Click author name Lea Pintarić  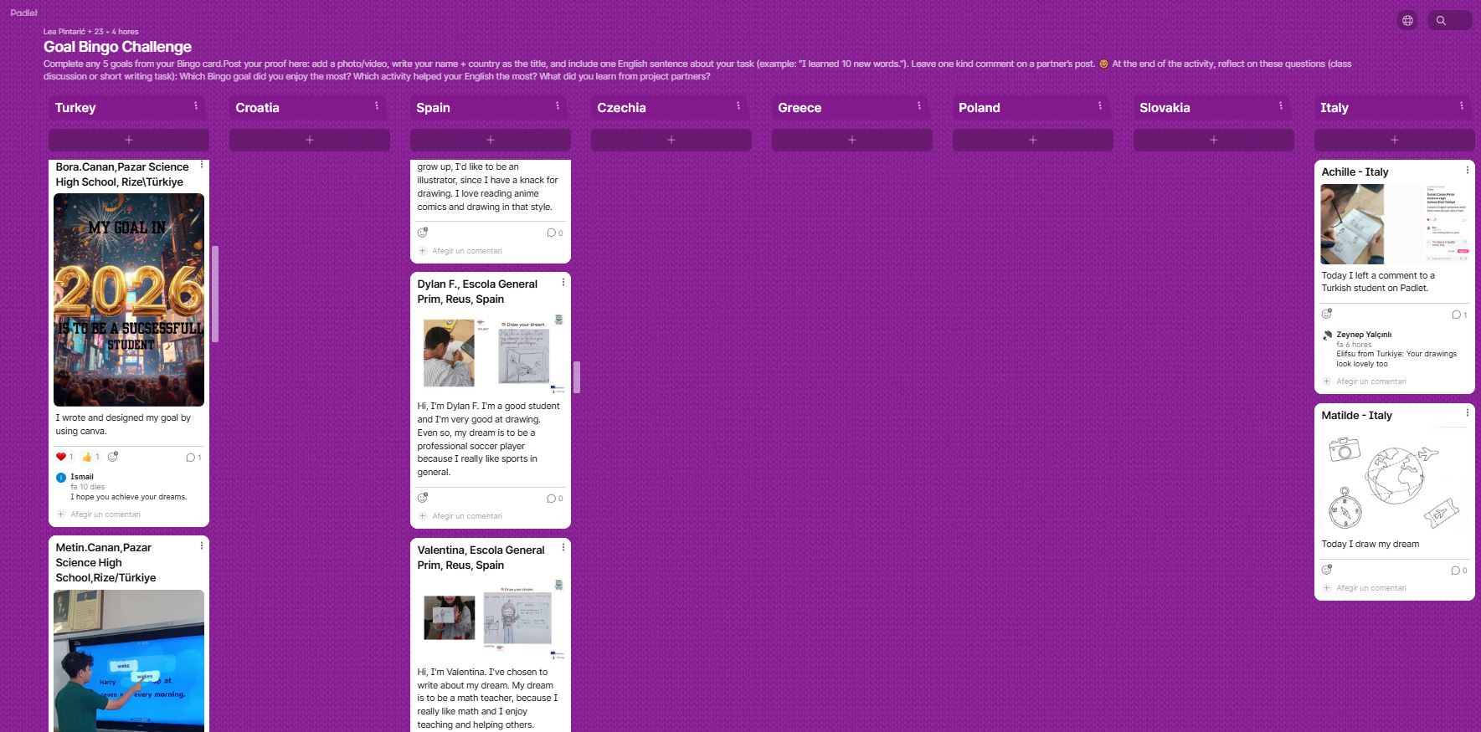[64, 32]
